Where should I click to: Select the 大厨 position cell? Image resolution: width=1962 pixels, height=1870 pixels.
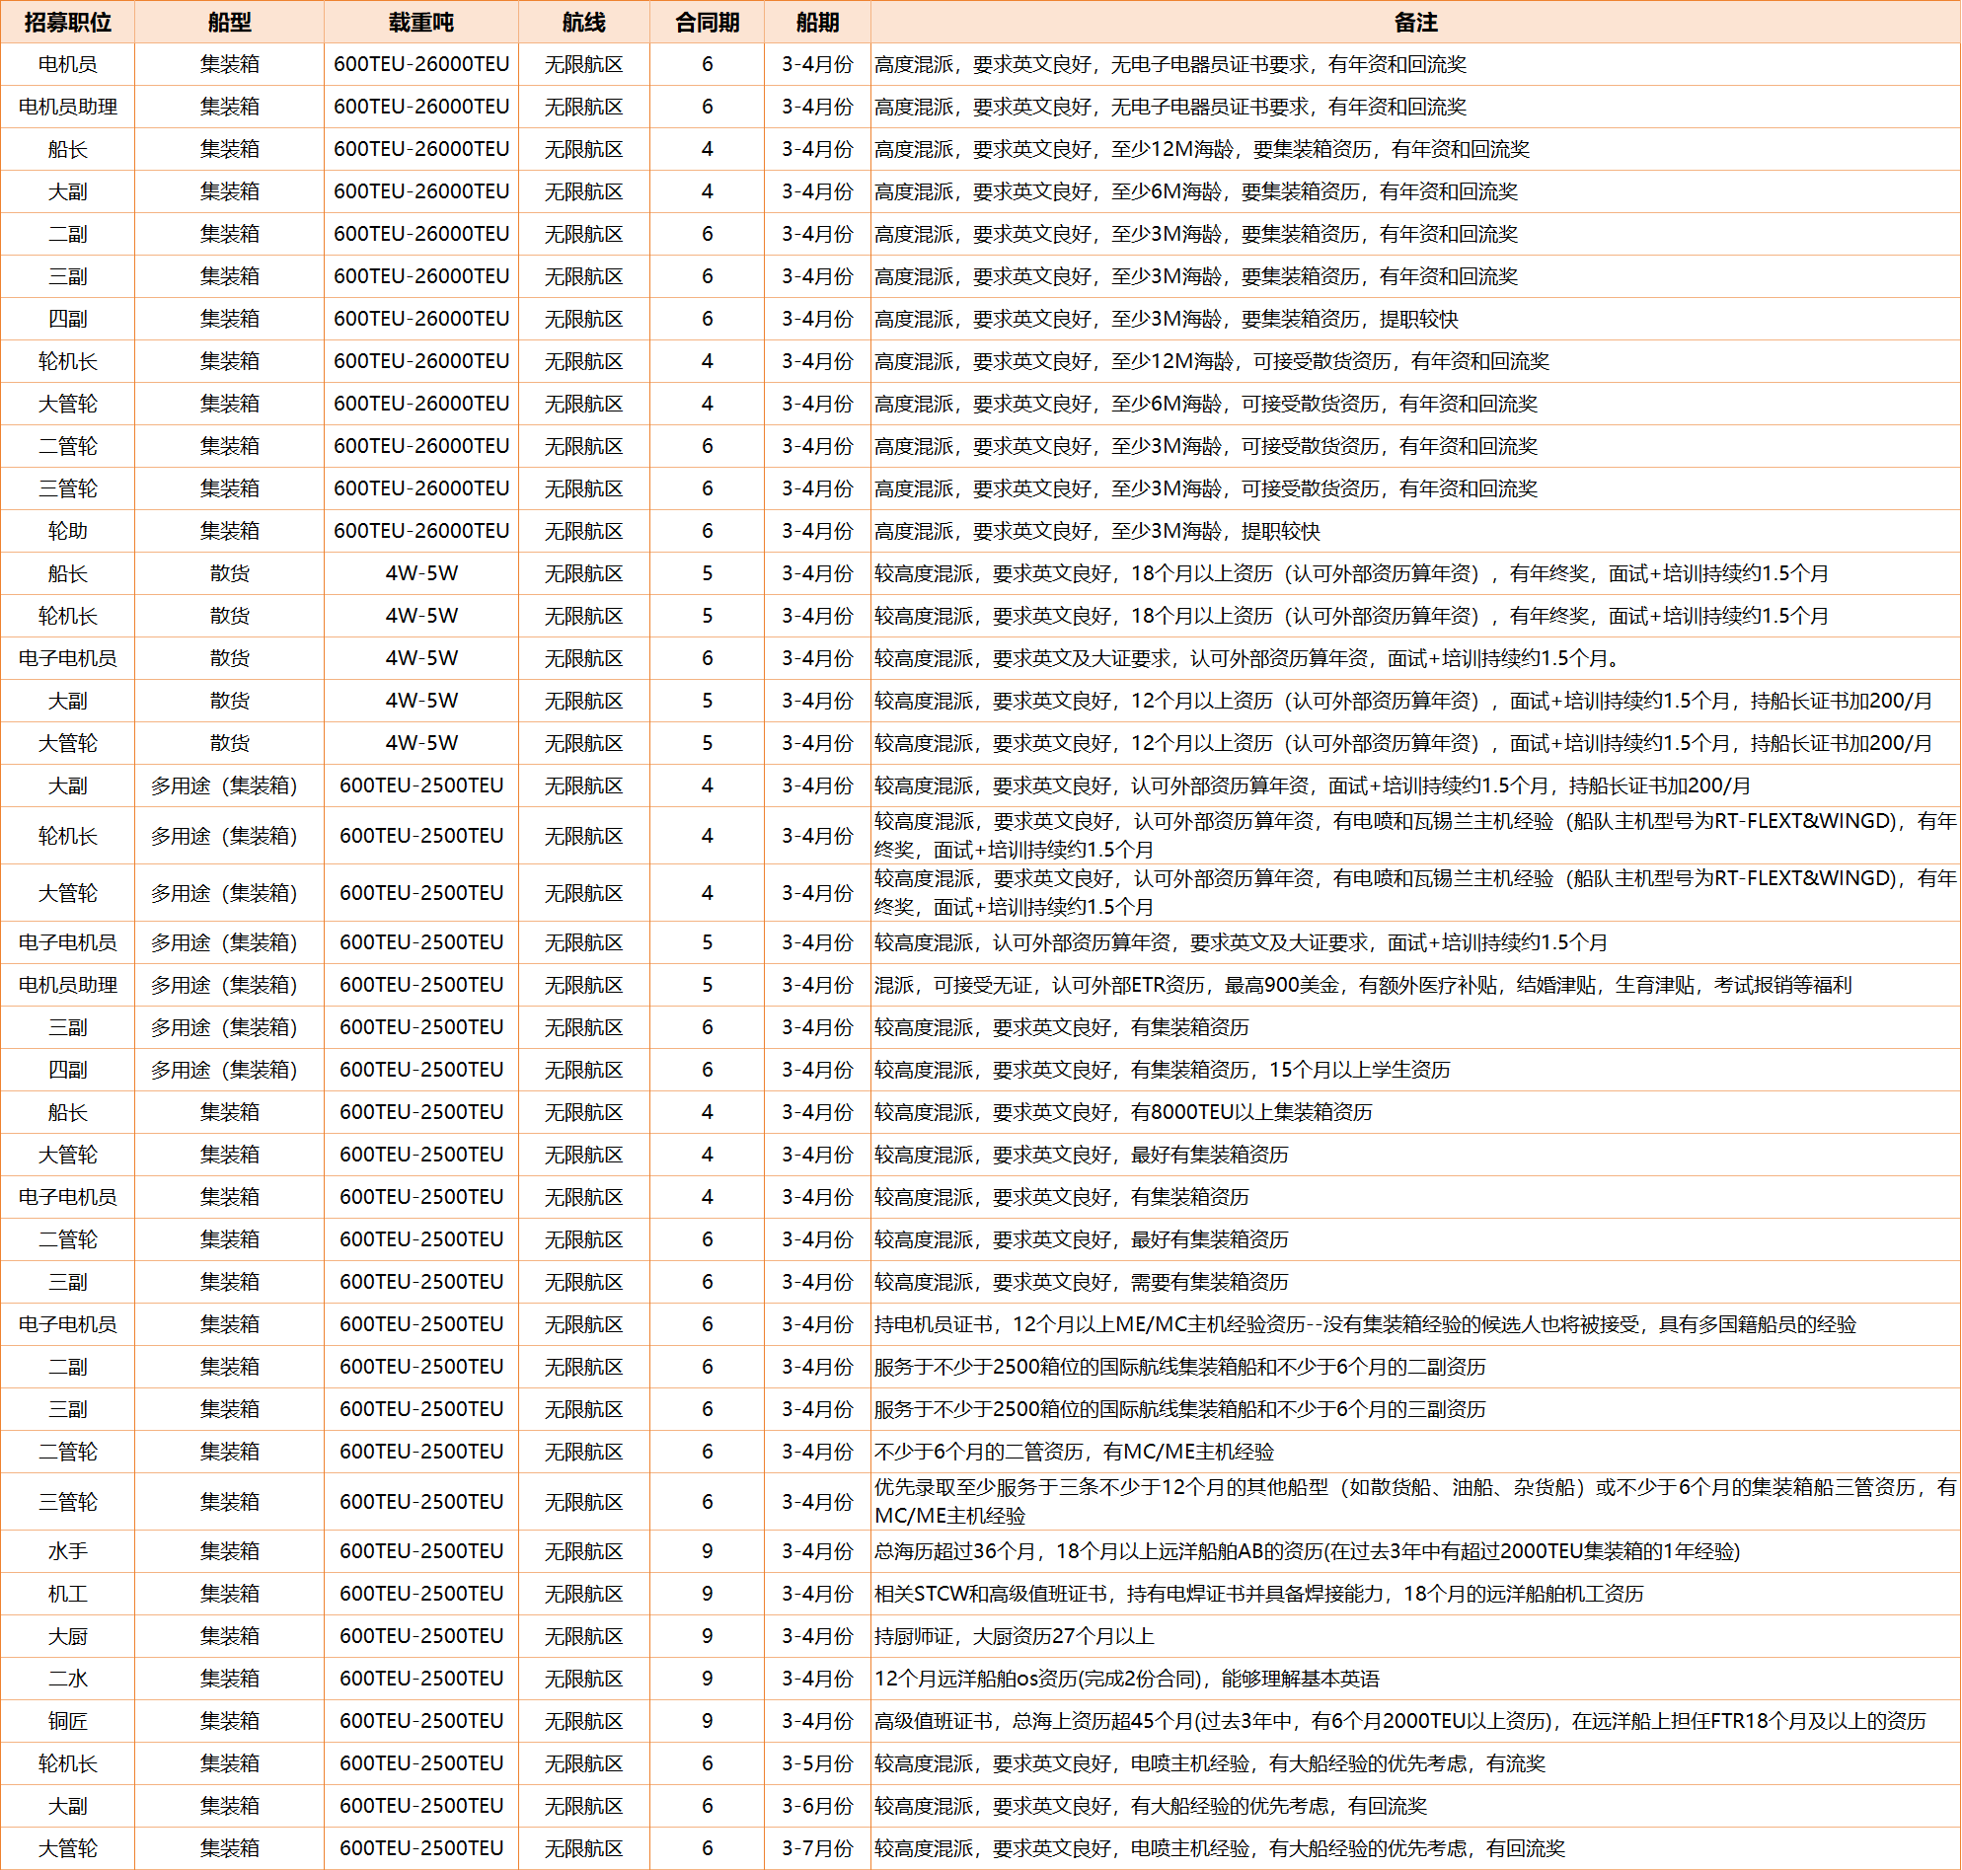pyautogui.click(x=67, y=1636)
